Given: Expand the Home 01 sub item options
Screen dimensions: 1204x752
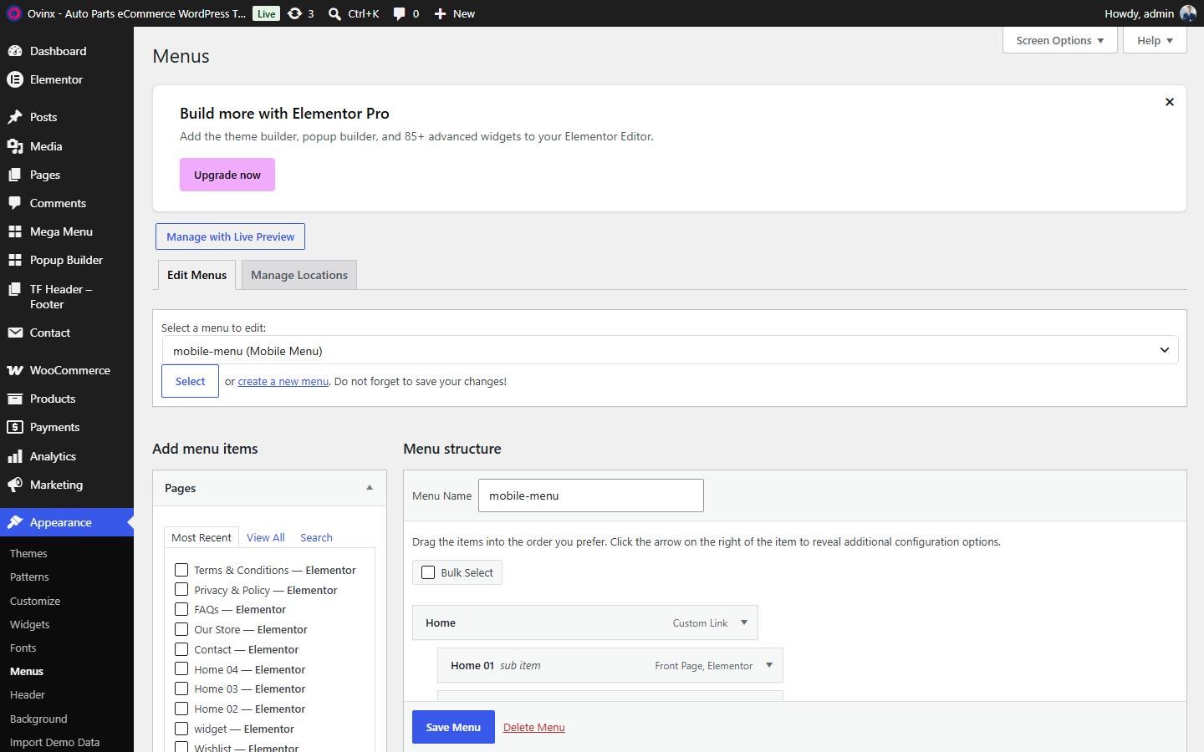Looking at the screenshot, I should pyautogui.click(x=769, y=665).
